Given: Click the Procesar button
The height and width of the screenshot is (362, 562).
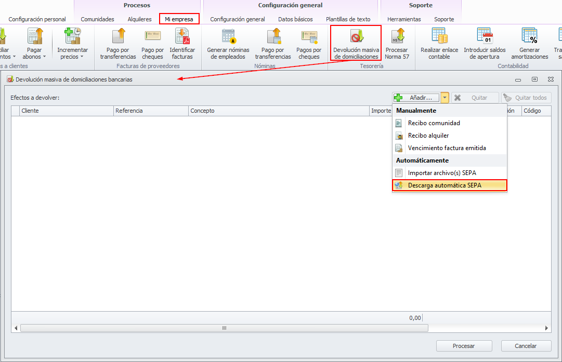Looking at the screenshot, I should 464,346.
